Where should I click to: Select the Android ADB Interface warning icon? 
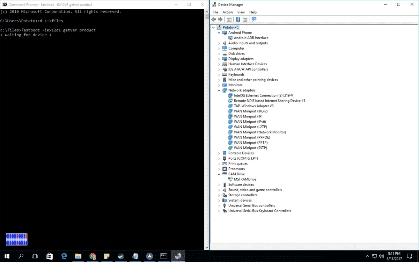(230, 38)
